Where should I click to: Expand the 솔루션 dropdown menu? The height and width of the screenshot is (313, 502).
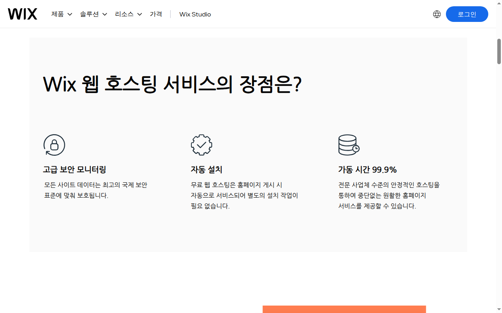[94, 14]
